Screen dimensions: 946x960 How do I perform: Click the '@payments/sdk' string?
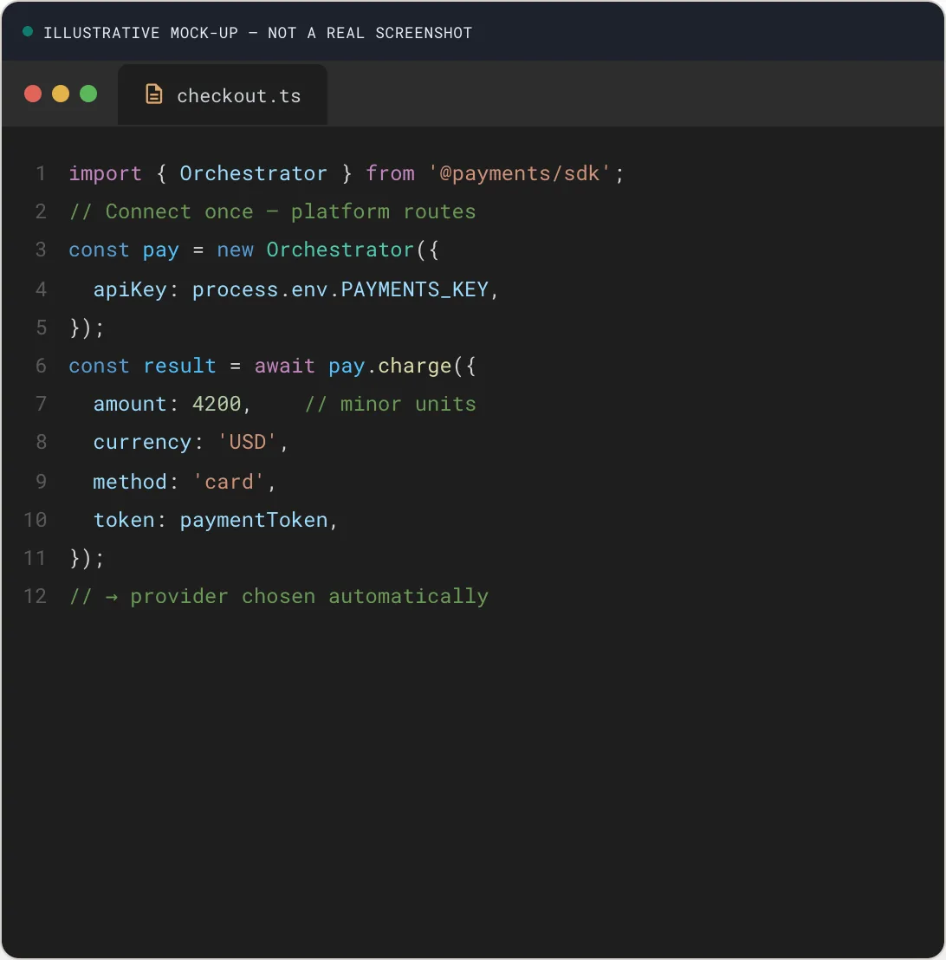coord(519,173)
